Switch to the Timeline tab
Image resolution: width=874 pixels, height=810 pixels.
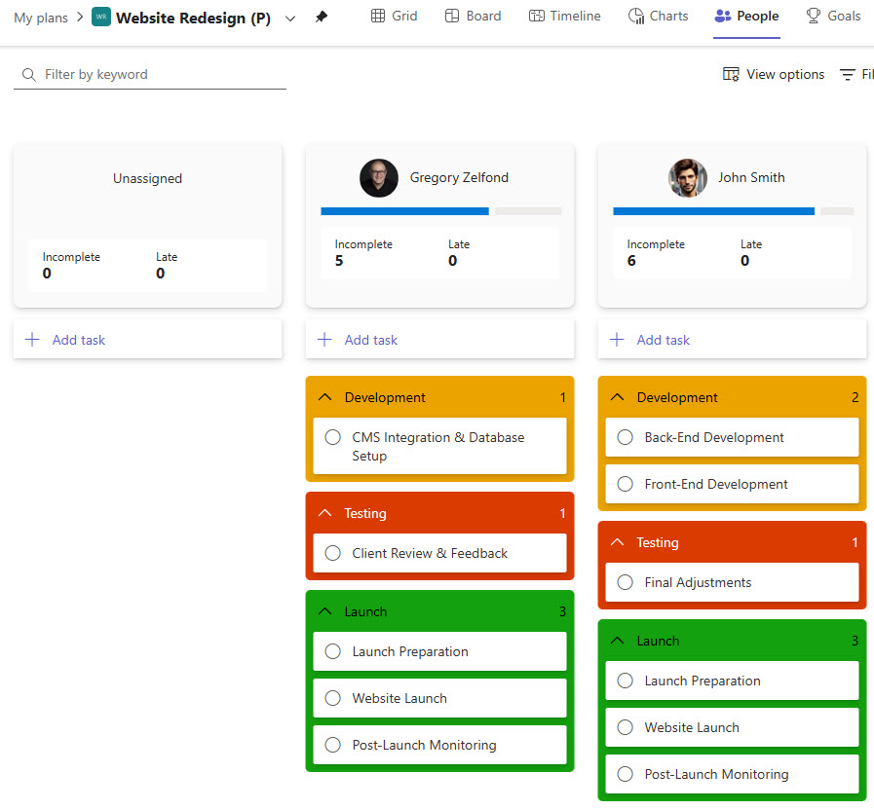pyautogui.click(x=564, y=17)
